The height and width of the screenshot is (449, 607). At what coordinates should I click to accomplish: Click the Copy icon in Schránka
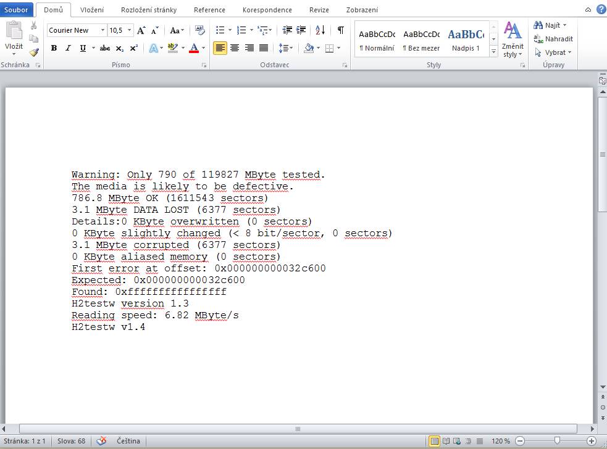point(34,39)
